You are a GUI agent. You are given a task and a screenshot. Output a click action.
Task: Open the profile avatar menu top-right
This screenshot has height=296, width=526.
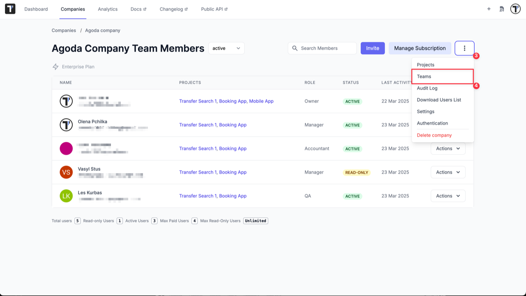[x=515, y=9]
